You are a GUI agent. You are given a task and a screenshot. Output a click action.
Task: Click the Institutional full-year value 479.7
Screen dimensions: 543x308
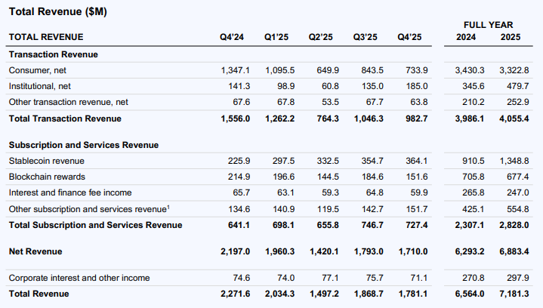tap(518, 86)
